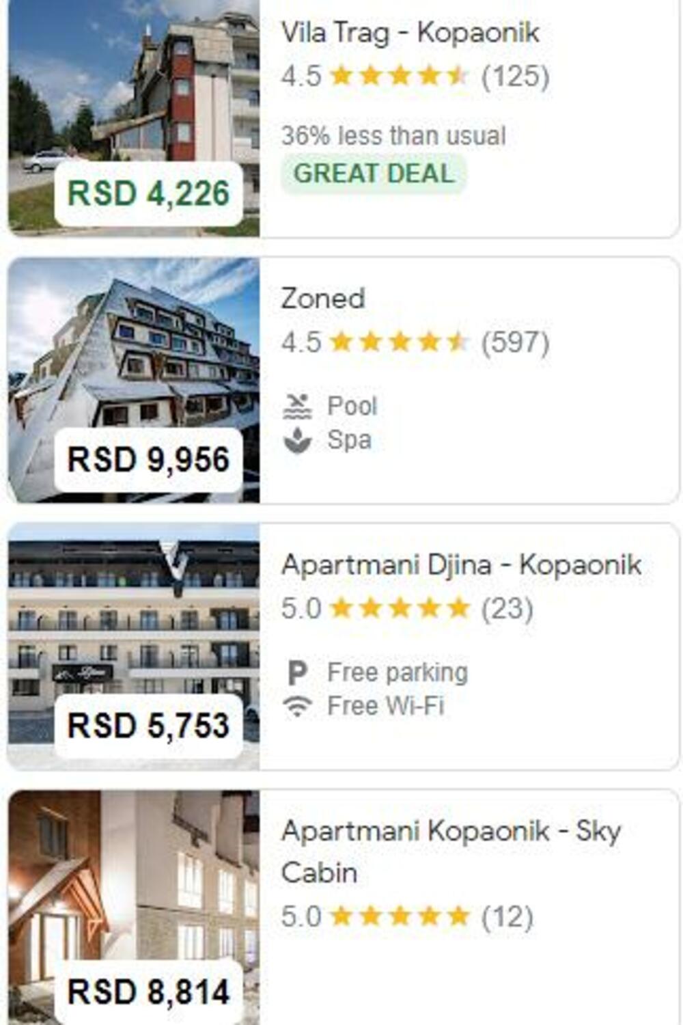Image resolution: width=683 pixels, height=1025 pixels.
Task: Open the Zoned hotel listing title
Action: (x=323, y=299)
